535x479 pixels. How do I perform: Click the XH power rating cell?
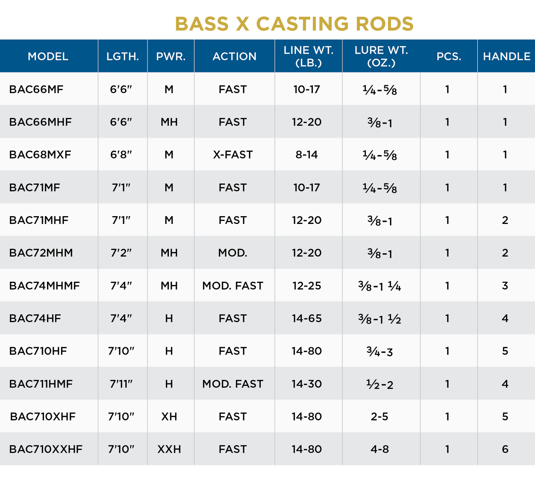(x=169, y=416)
